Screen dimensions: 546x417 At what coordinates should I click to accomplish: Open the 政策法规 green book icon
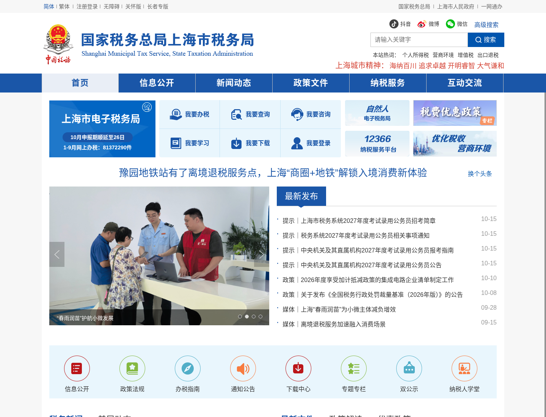[132, 368]
